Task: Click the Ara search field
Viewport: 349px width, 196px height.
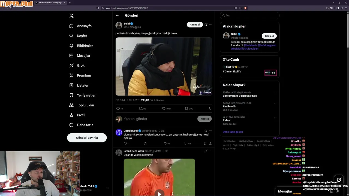Action: [250, 16]
